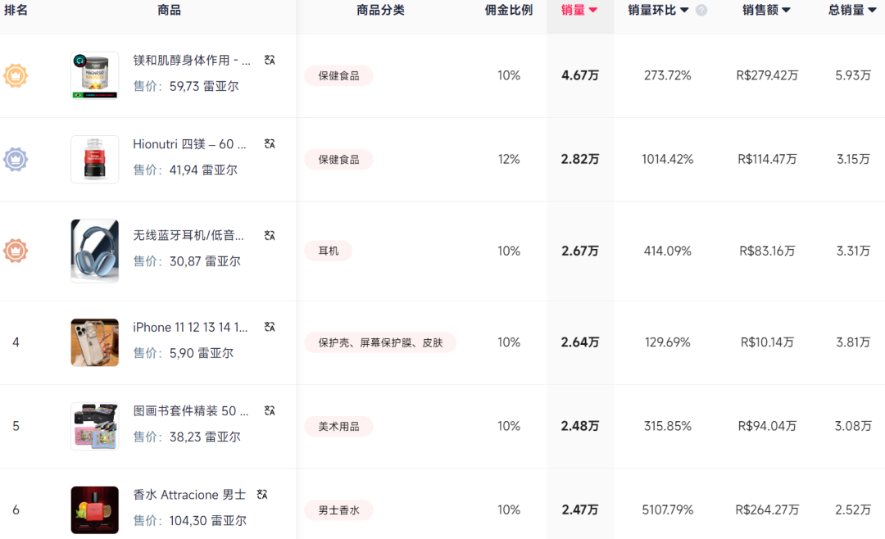The height and width of the screenshot is (539, 885).
Task: Click the bronze rank badge on row three
Action: pyautogui.click(x=15, y=251)
